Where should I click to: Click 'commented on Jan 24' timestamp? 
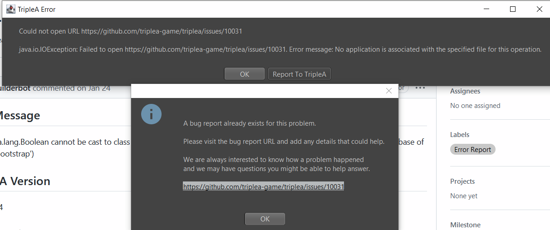click(x=71, y=88)
